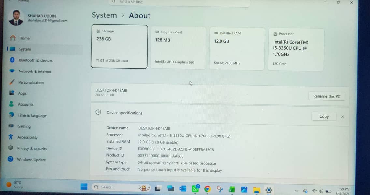Click the Network & internet Wi-Fi icon in the sidebar
Viewport: 370px width, 195px height.
pos(12,71)
